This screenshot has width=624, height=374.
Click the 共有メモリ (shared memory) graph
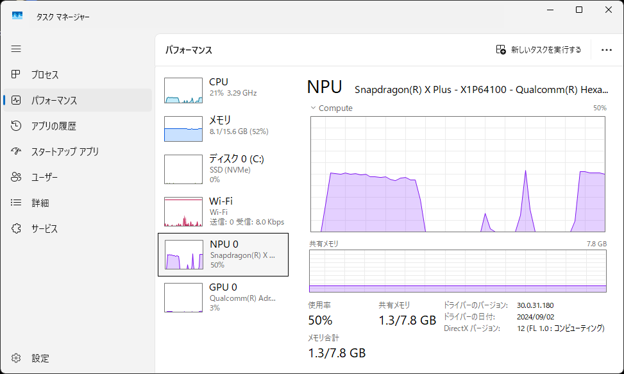point(457,271)
